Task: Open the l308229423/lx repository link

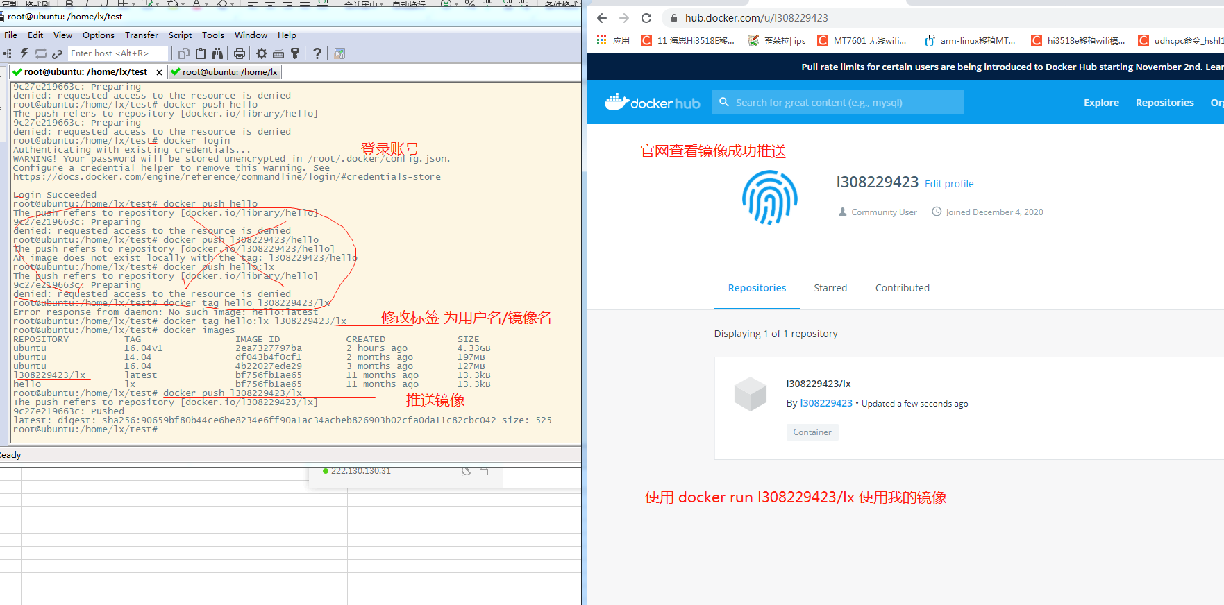Action: [x=819, y=384]
